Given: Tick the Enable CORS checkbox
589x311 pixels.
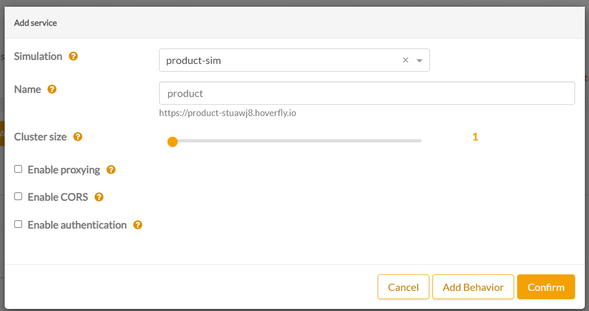Looking at the screenshot, I should tap(19, 197).
